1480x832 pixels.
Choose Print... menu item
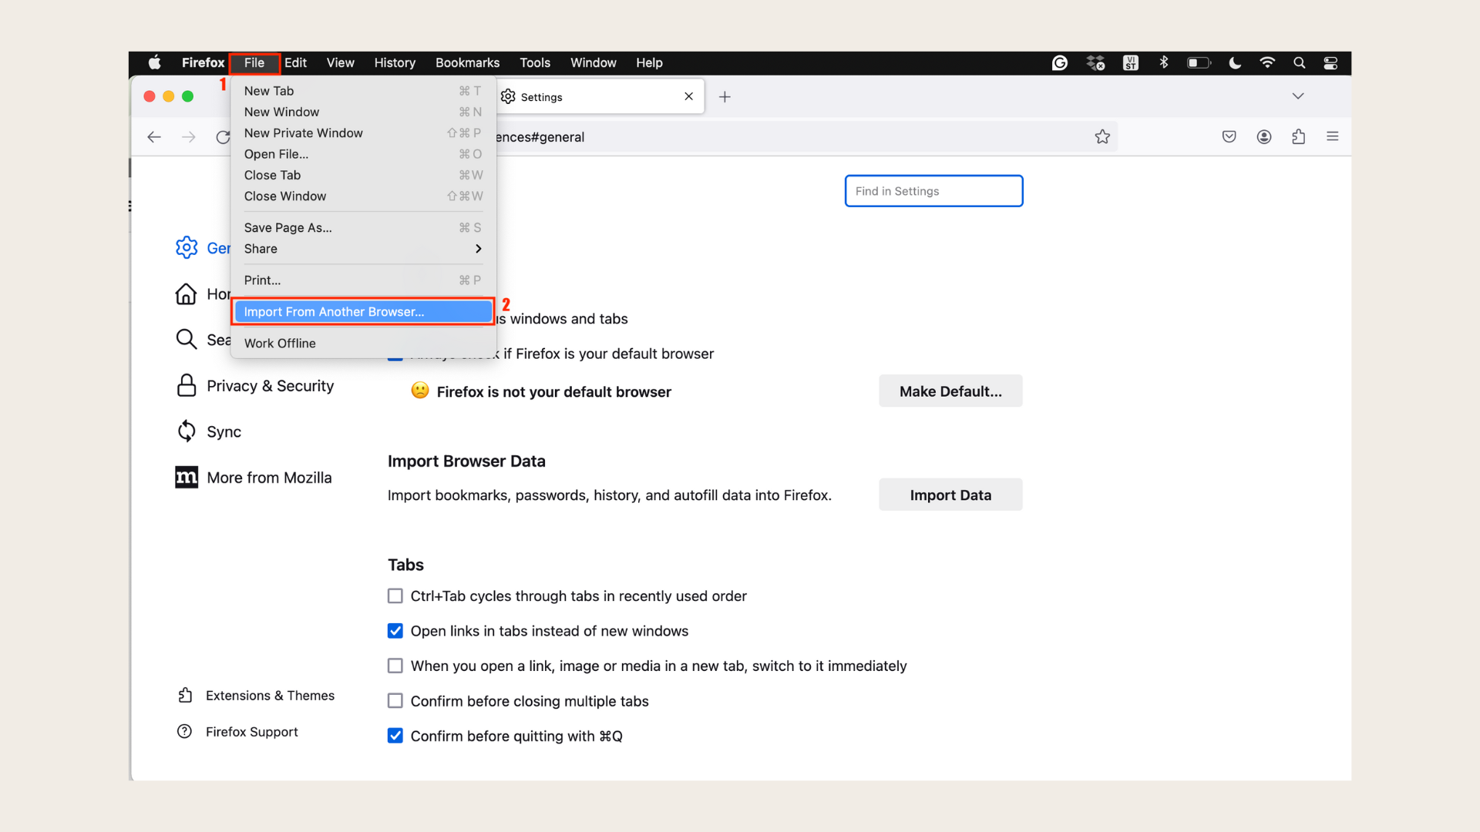pos(363,280)
